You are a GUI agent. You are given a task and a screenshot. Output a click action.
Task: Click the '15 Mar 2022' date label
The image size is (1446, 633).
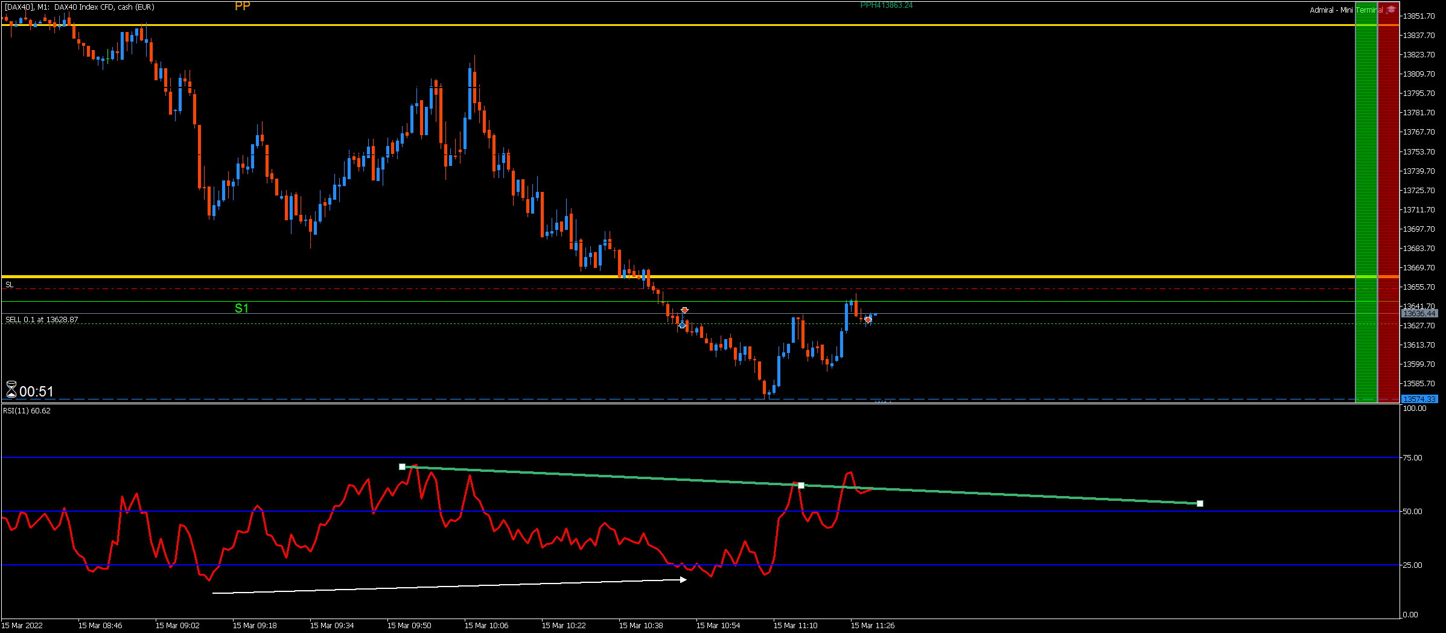(x=22, y=626)
